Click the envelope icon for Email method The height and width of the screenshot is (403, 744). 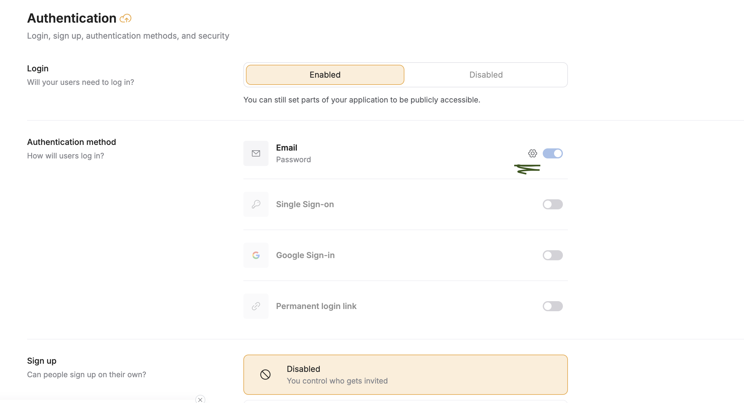(256, 153)
